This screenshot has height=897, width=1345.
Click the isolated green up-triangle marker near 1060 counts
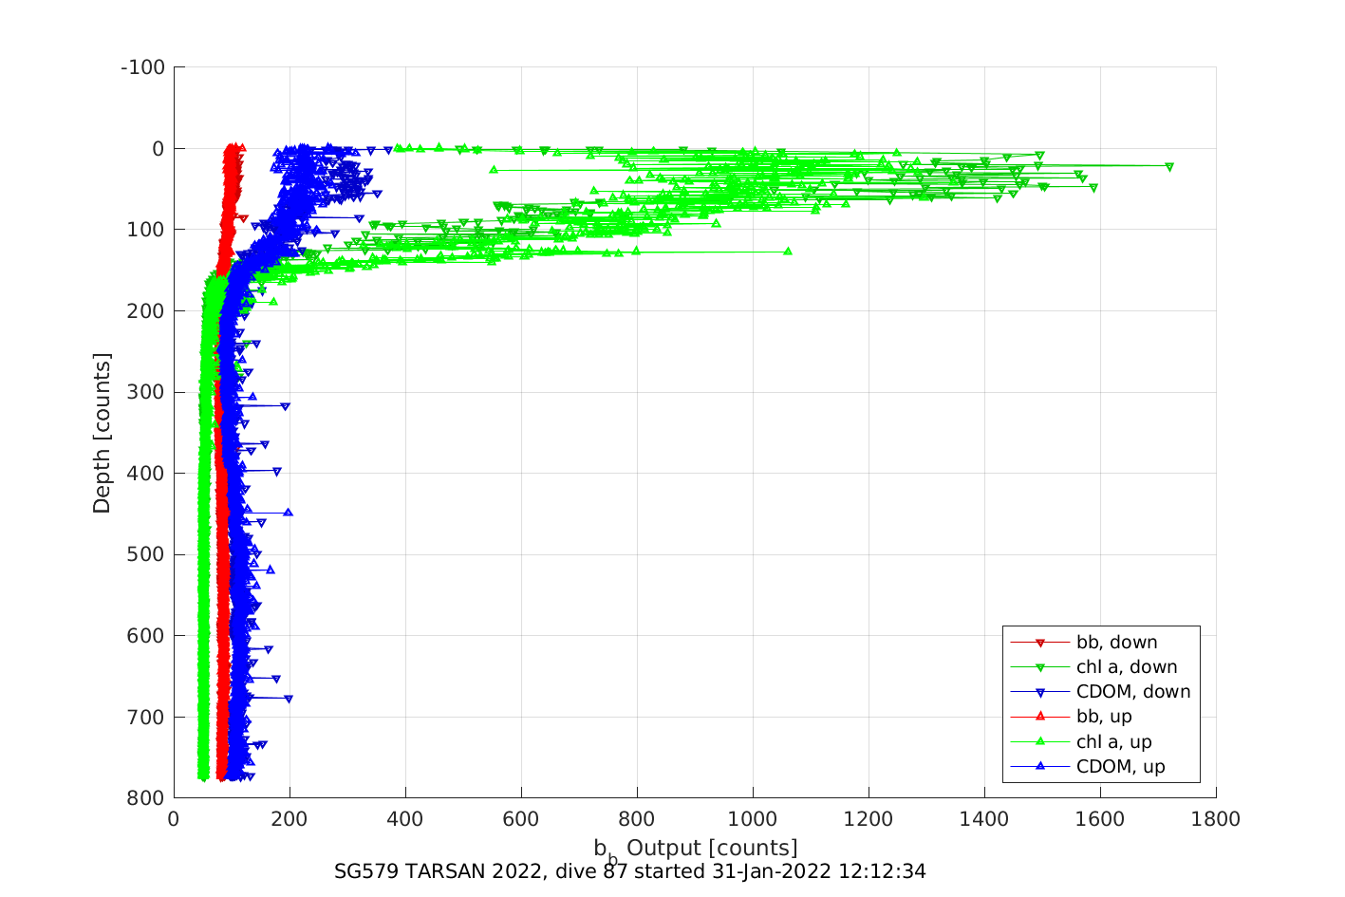788,252
